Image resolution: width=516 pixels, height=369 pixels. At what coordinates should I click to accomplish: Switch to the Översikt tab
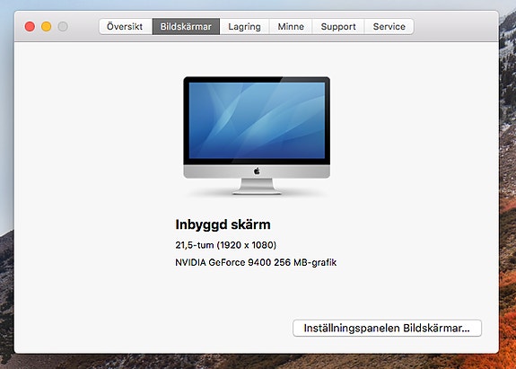coord(126,26)
